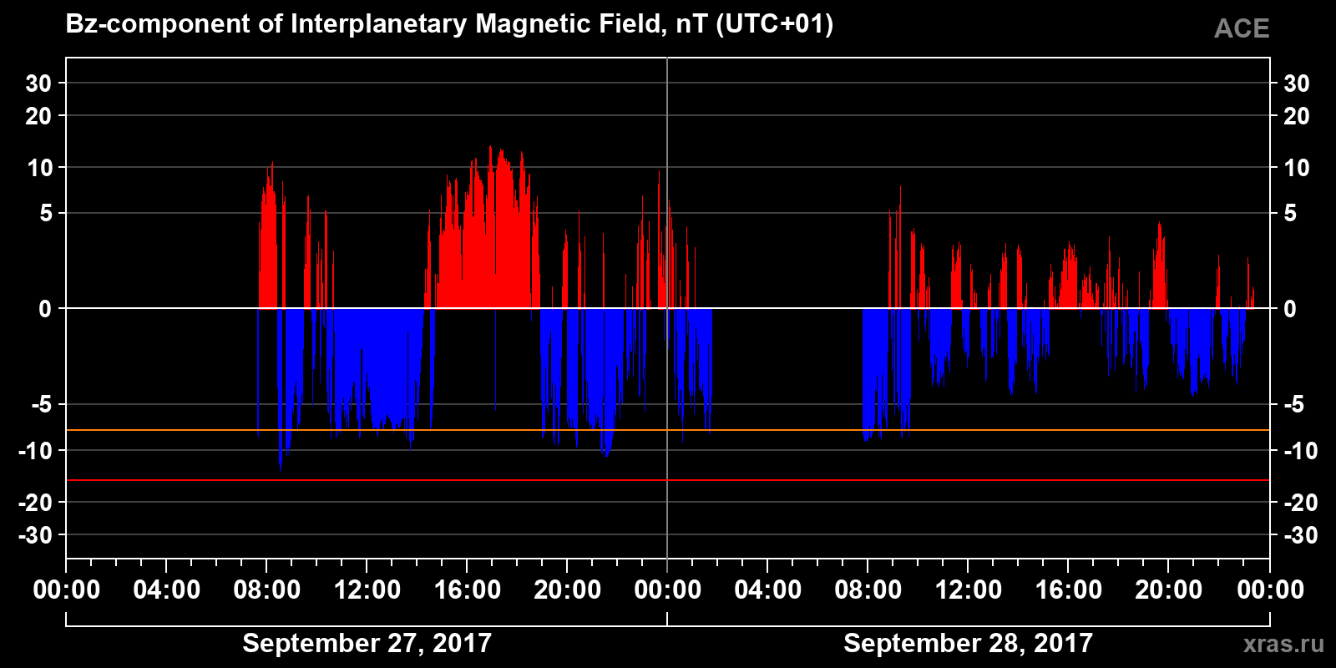Click the "04:00" time label for September 27
Screen dimensions: 1336x668
[x=167, y=590]
